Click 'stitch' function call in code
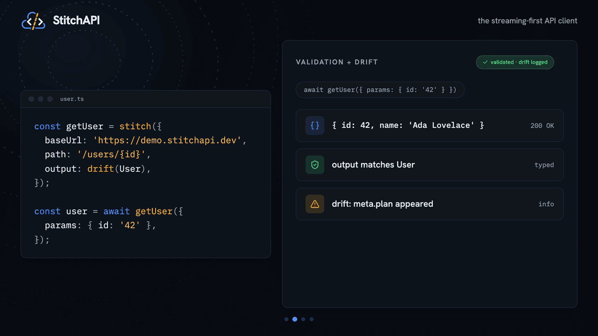This screenshot has width=598, height=336. 135,126
